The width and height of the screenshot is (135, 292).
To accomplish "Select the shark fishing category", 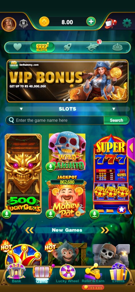I will tap(92, 47).
